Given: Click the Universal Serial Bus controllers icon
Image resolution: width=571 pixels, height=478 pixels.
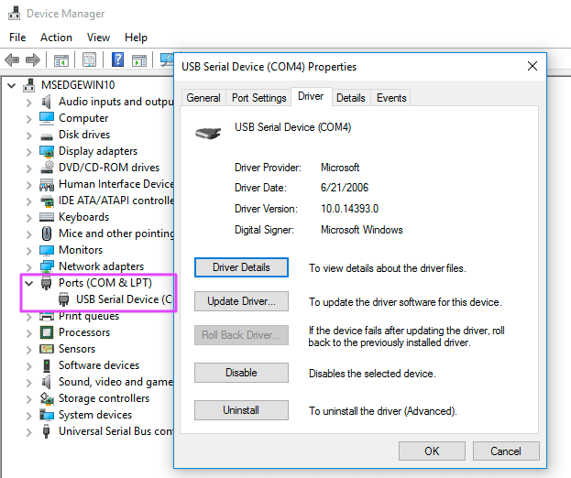Looking at the screenshot, I should pyautogui.click(x=46, y=431).
